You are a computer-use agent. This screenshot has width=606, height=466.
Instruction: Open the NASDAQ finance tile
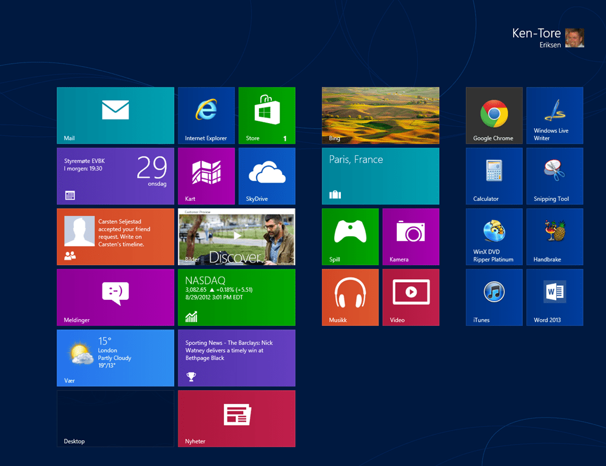(x=237, y=297)
